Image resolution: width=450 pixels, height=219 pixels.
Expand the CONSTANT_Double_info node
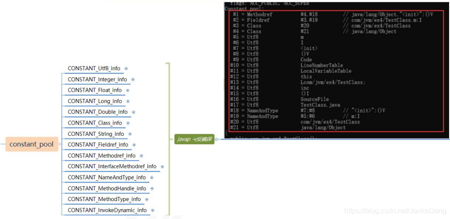134,112
